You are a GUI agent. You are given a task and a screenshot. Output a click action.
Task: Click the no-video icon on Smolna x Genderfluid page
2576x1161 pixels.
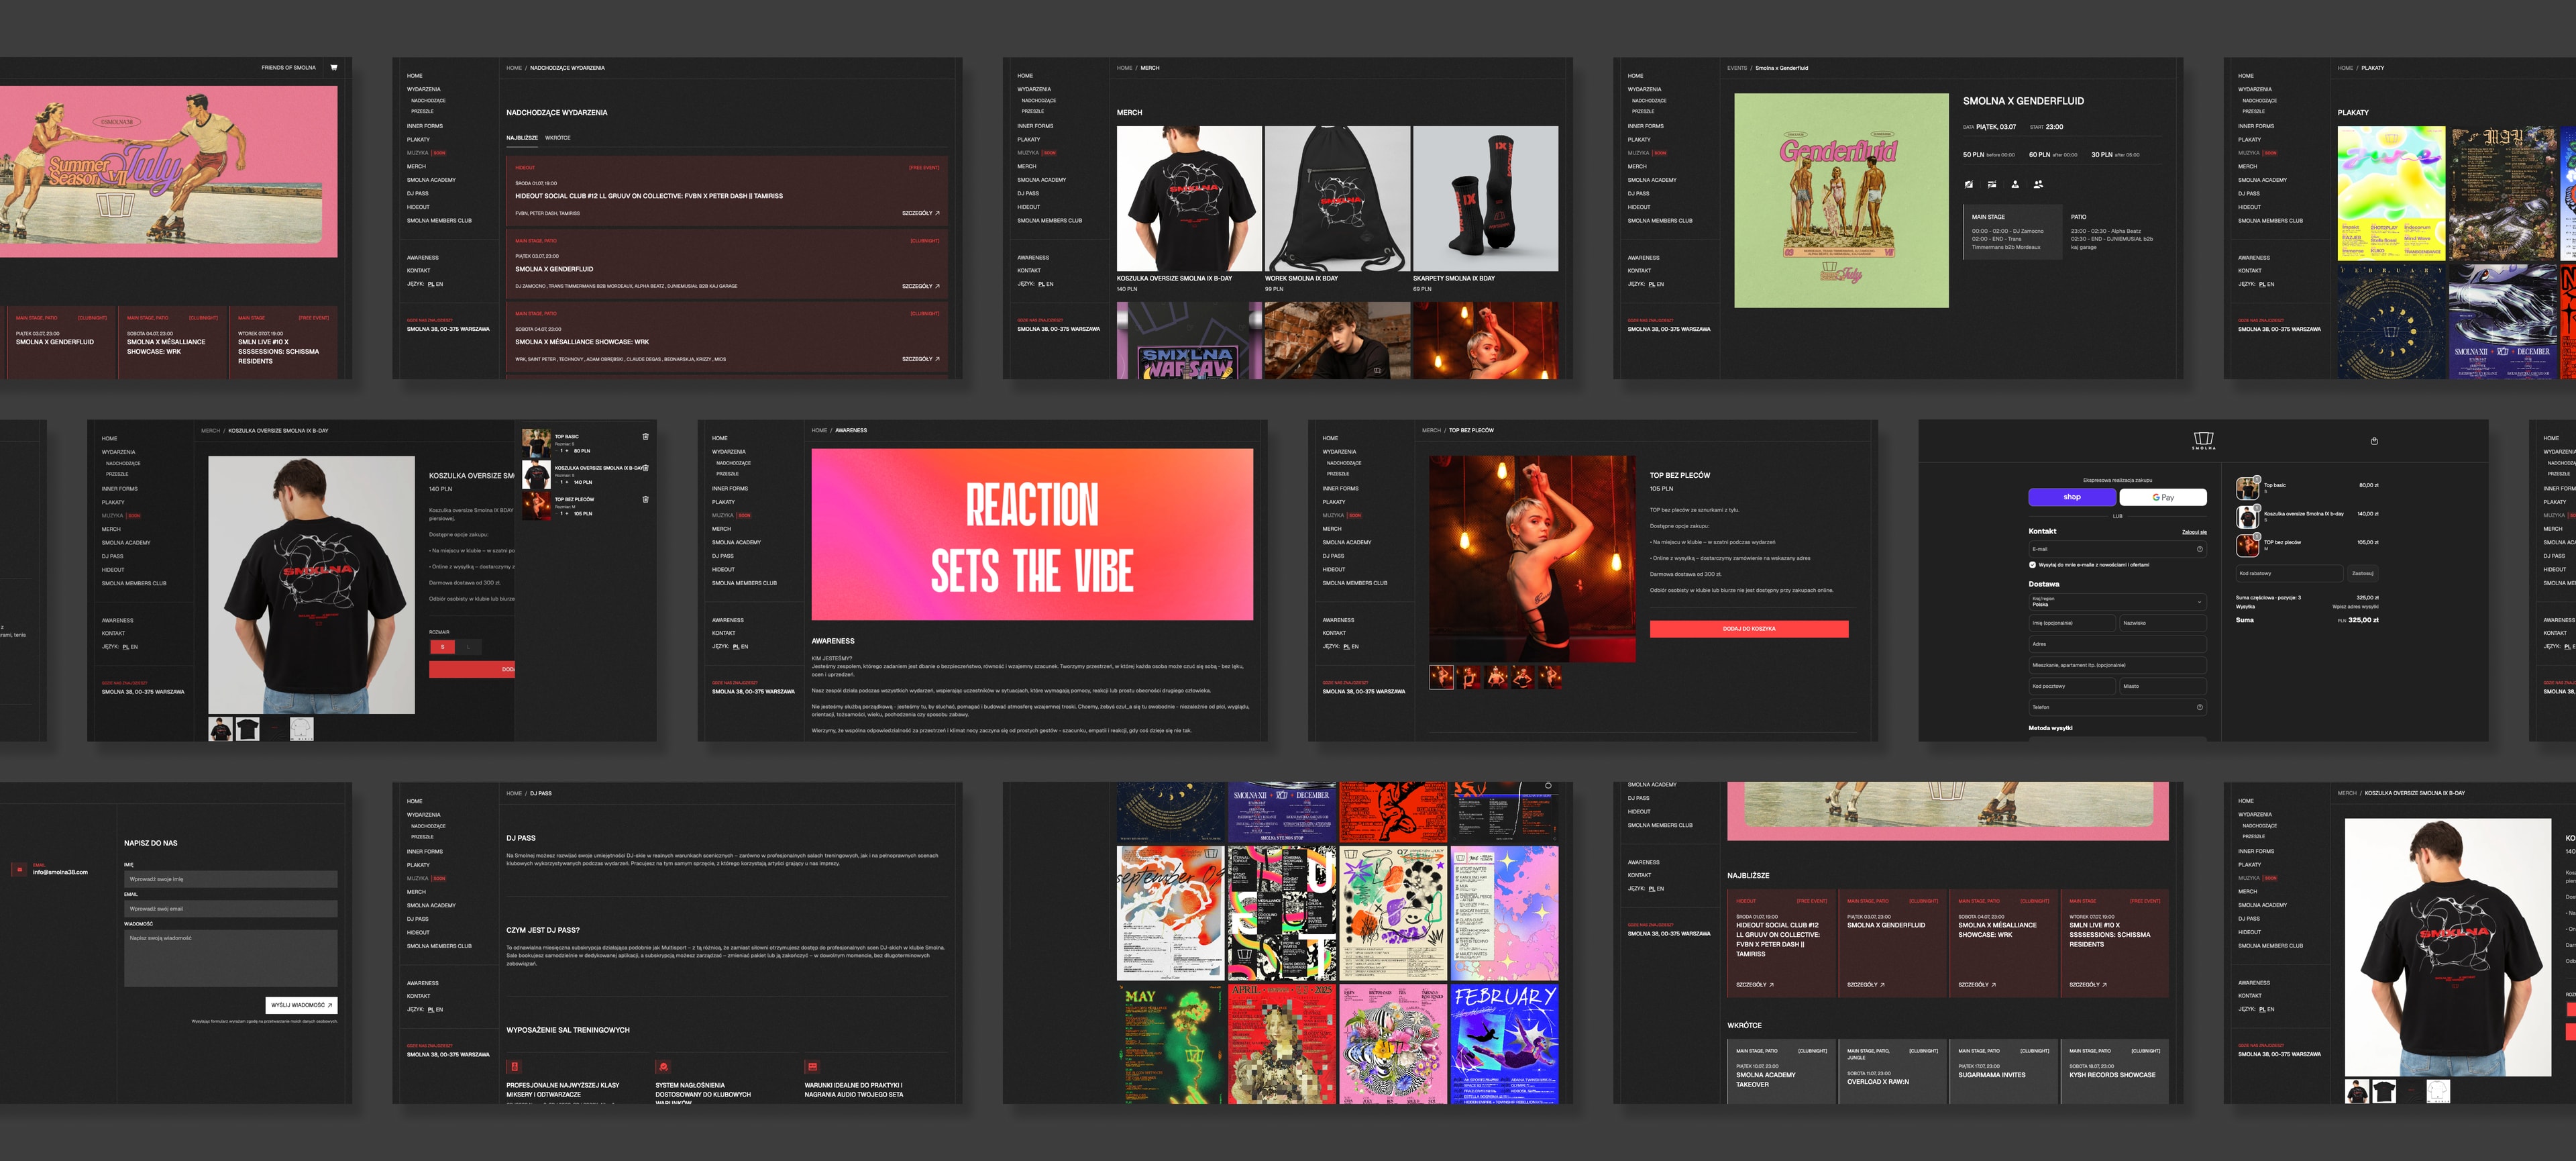[x=1991, y=184]
